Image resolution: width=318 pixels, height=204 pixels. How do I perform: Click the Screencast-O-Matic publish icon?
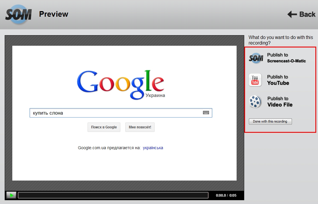coord(256,58)
